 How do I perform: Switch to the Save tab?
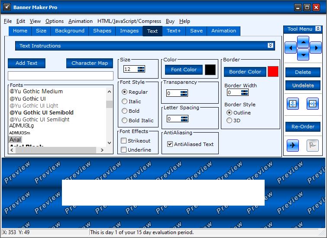197,31
